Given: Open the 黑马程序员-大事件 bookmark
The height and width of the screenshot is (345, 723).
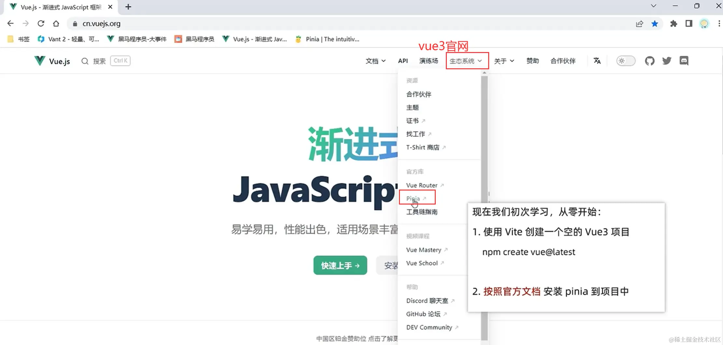Looking at the screenshot, I should click(137, 39).
